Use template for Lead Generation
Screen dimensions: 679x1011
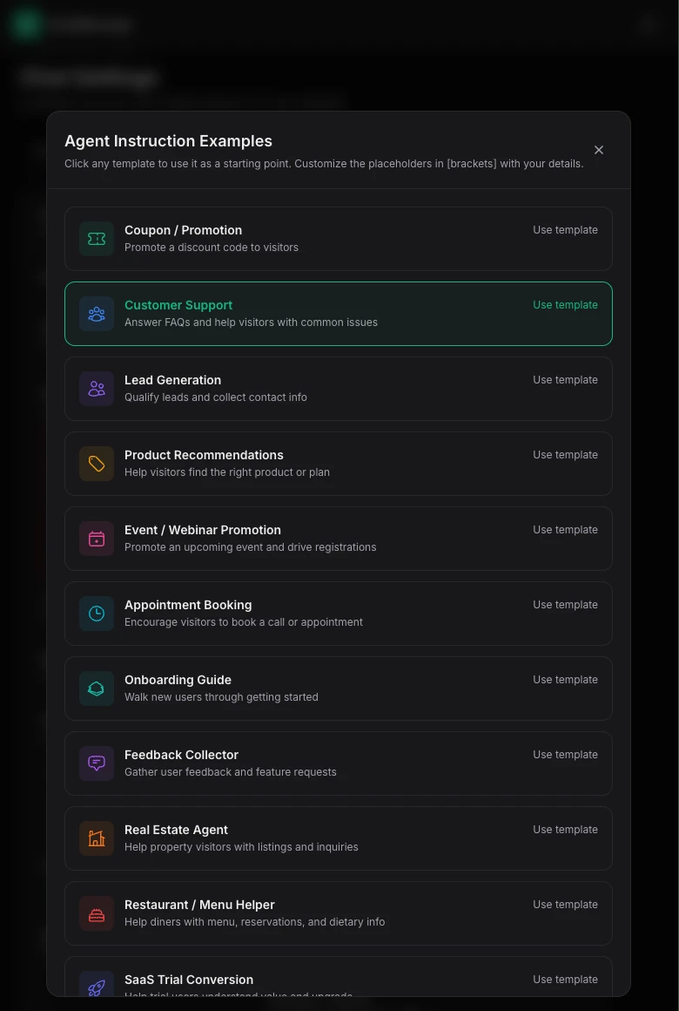click(x=565, y=379)
